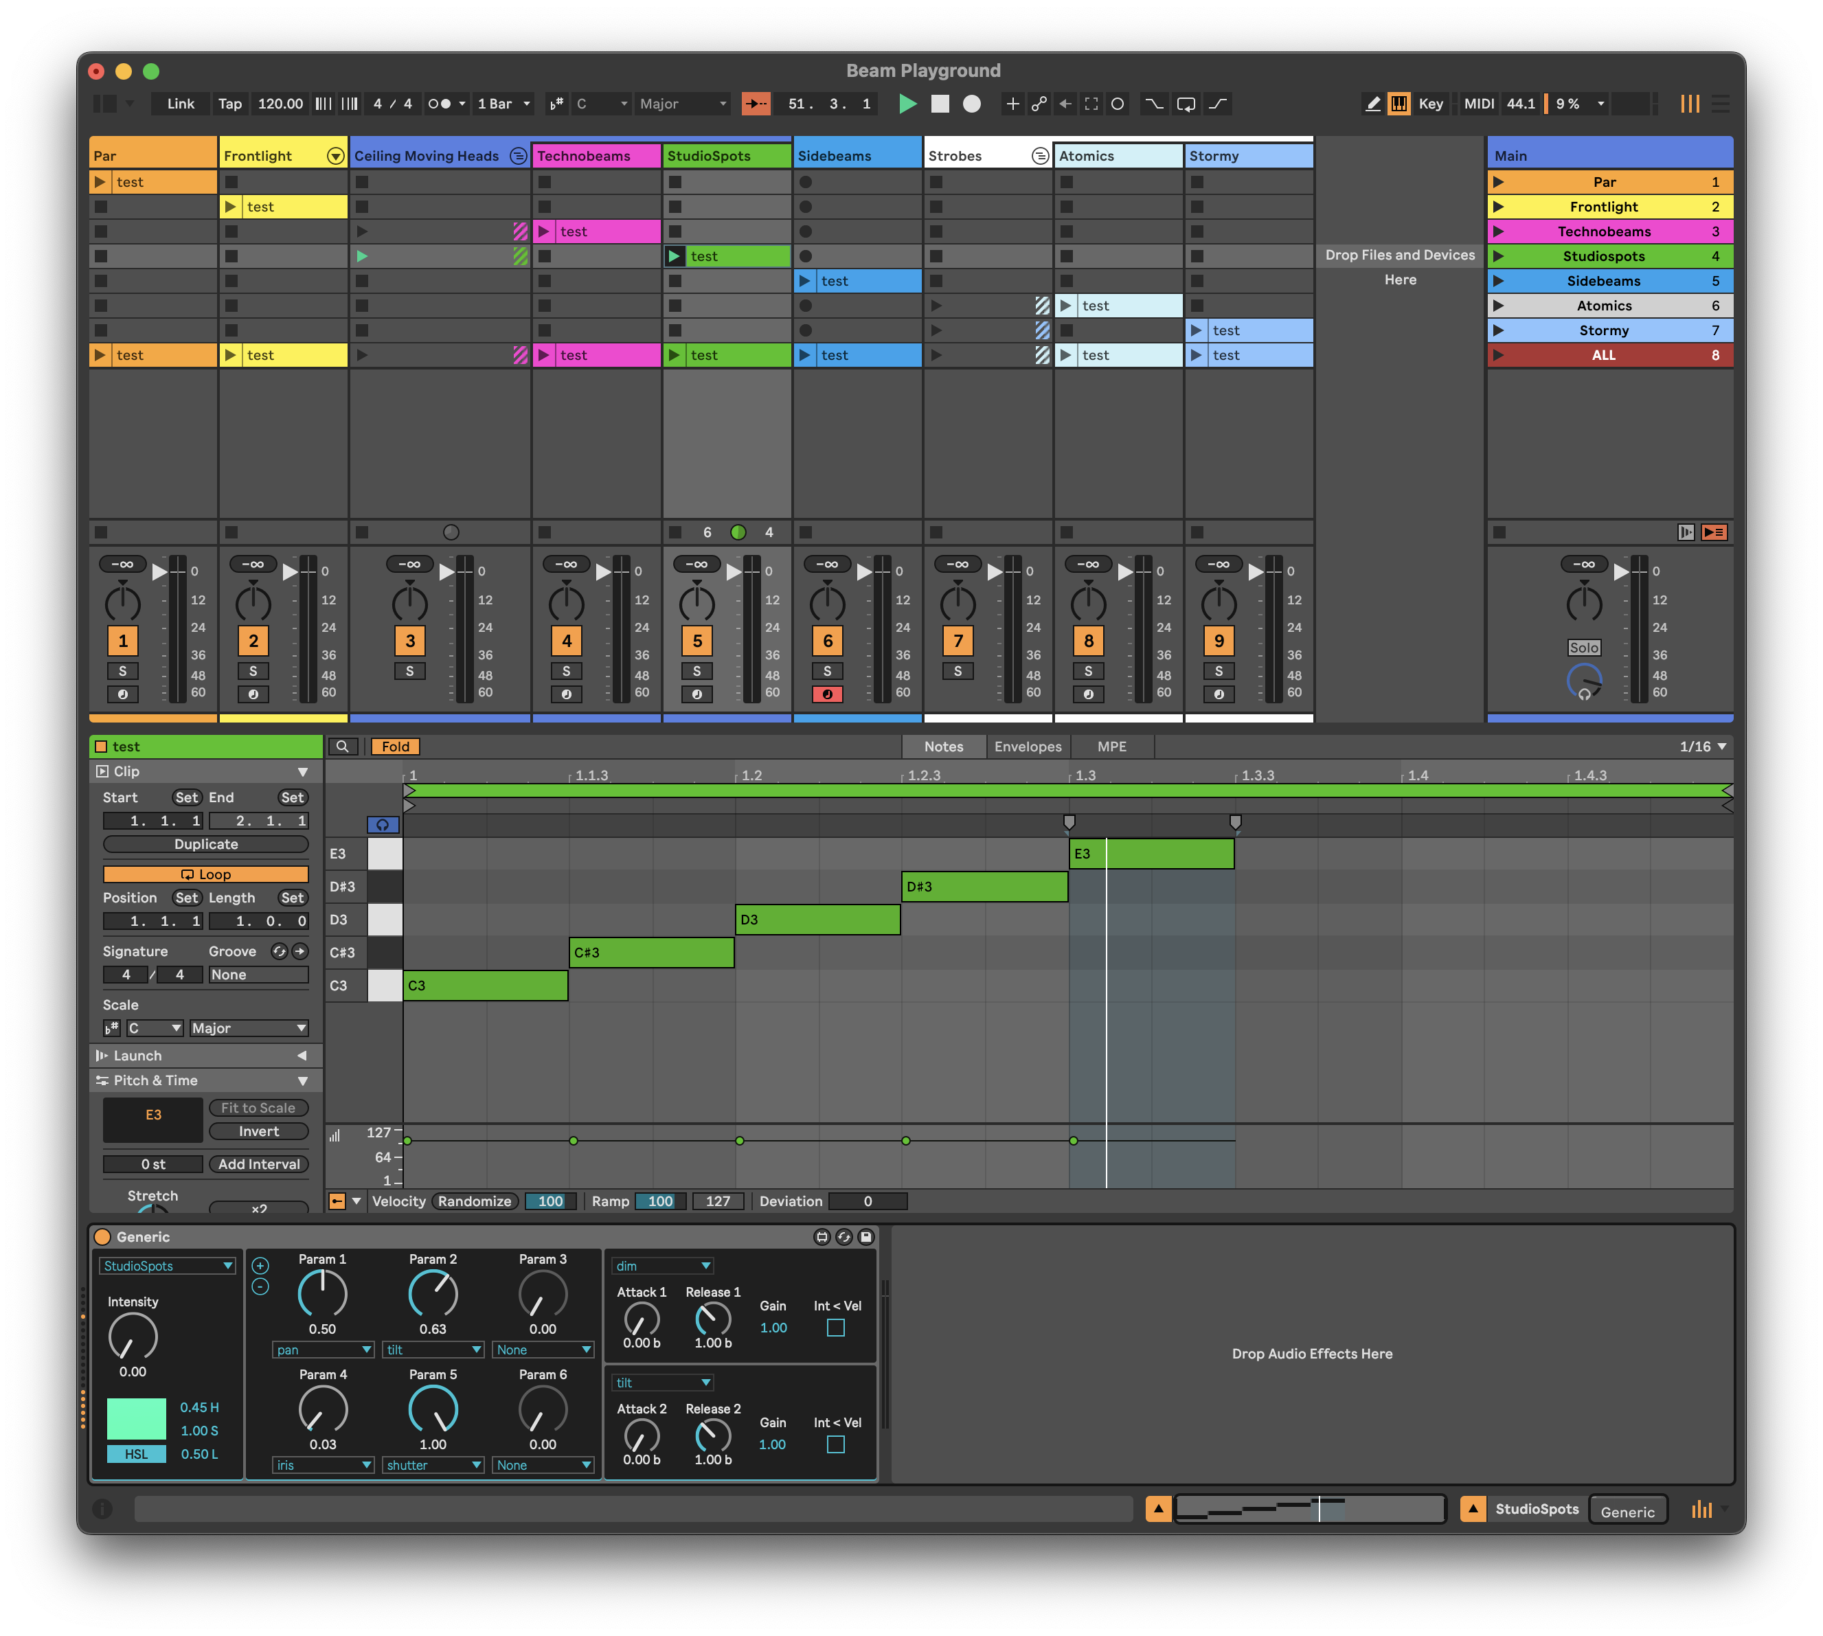Screen dimensions: 1823x1636
Task: Open the 1 Bar quantization menu
Action: click(x=503, y=104)
